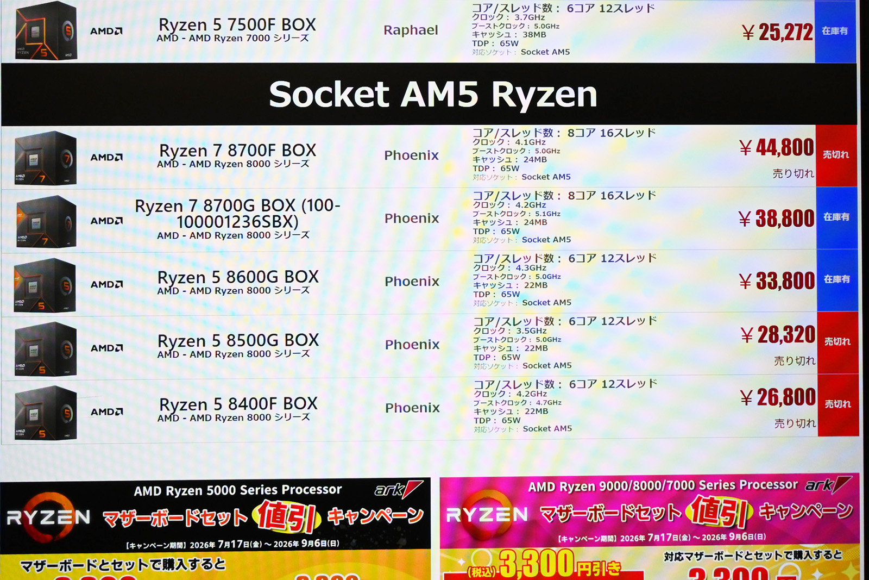Viewport: 869px width, 580px height.
Task: Click the AMD logo in Ryzen 5 7500F row
Action: pos(106,31)
